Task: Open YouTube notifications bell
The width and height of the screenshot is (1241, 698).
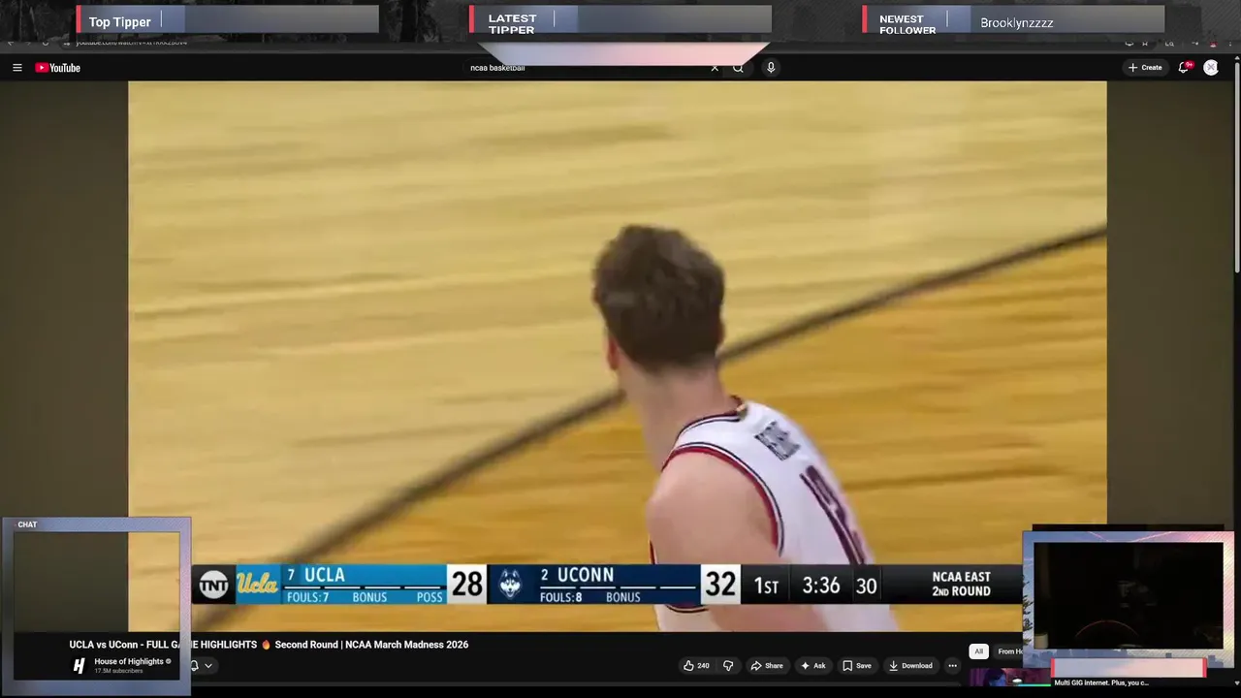Action: 1184,68
